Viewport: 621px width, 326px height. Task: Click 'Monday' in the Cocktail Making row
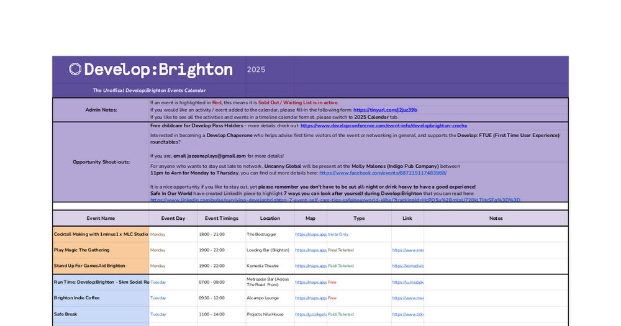click(158, 235)
